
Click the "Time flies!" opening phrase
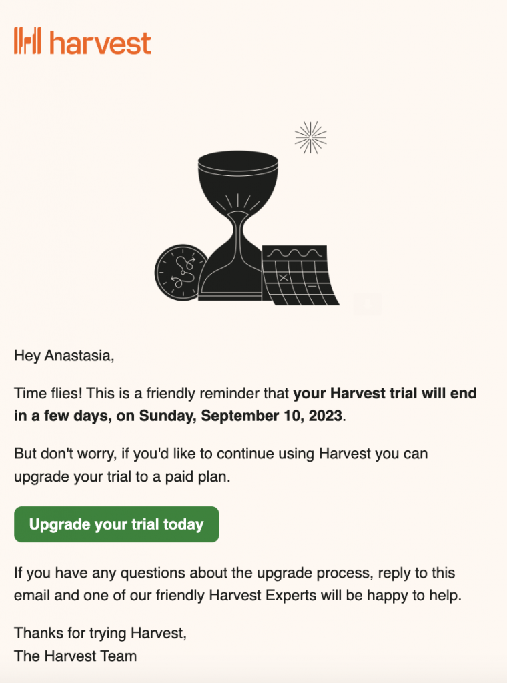tap(48, 393)
